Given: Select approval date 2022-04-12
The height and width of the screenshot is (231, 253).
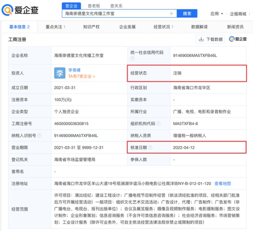Looking at the screenshot, I should click(184, 148).
